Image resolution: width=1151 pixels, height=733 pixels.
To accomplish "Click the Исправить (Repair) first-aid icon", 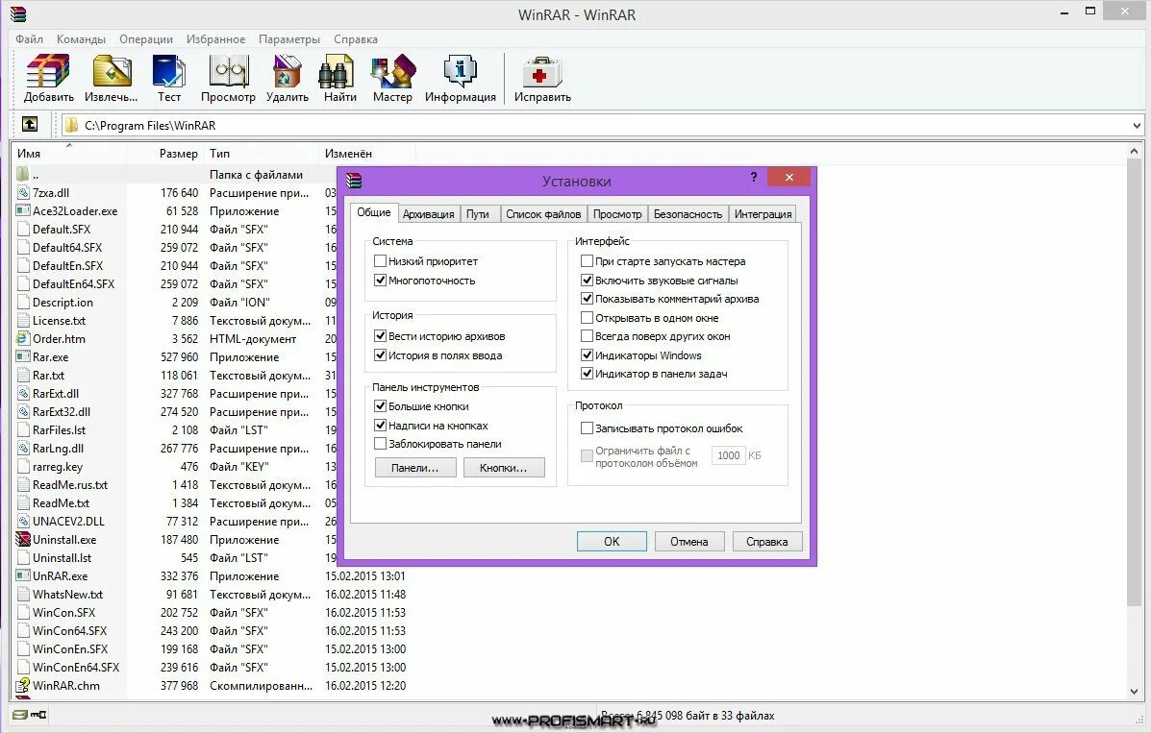I will pos(542,72).
